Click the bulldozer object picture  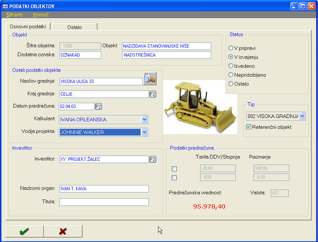tap(200, 106)
